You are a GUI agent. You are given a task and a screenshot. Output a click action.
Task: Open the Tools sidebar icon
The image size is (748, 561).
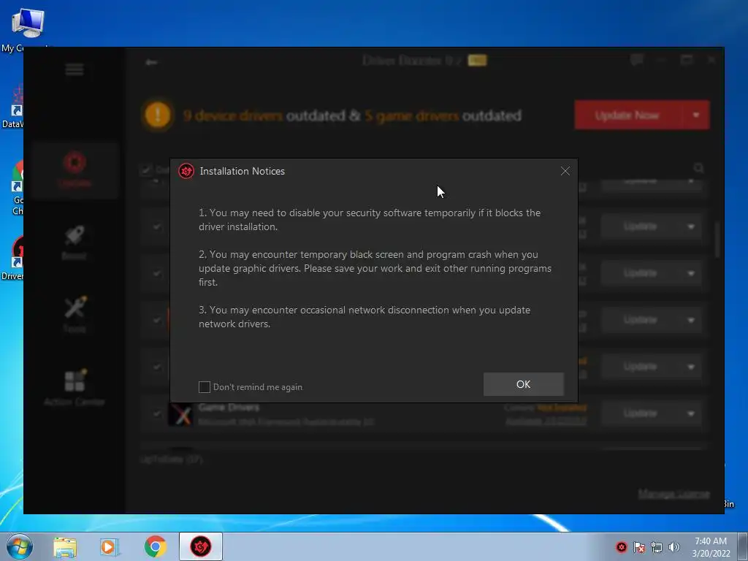click(75, 314)
